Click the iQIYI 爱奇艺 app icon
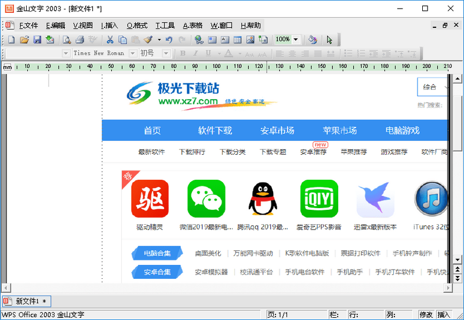Image resolution: width=464 pixels, height=320 pixels. click(x=319, y=198)
